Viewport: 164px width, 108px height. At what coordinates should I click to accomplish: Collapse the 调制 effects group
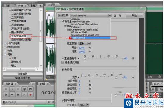point(5,54)
